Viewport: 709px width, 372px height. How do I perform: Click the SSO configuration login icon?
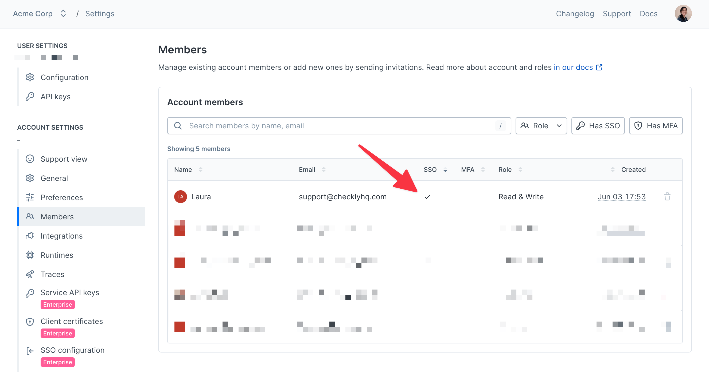30,351
